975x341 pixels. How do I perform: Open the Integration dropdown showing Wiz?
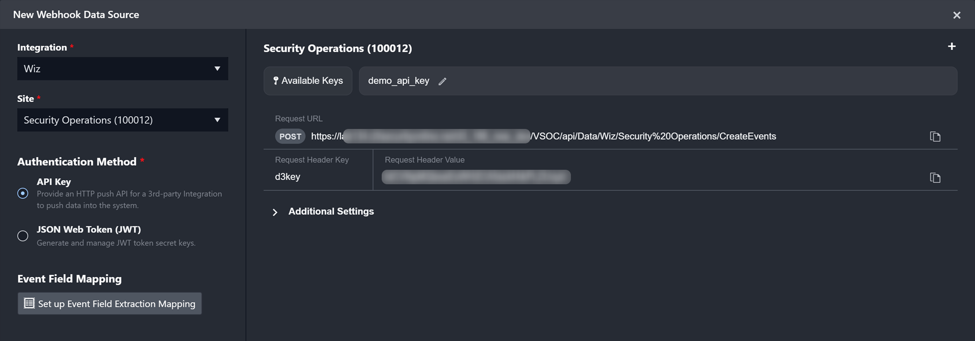coord(122,69)
